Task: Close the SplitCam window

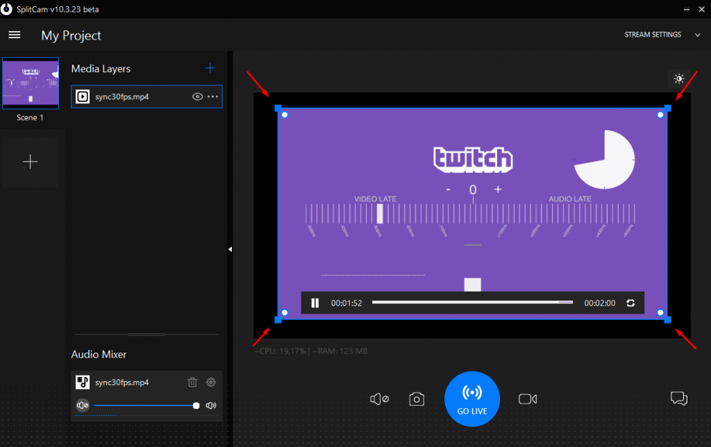Action: point(701,9)
